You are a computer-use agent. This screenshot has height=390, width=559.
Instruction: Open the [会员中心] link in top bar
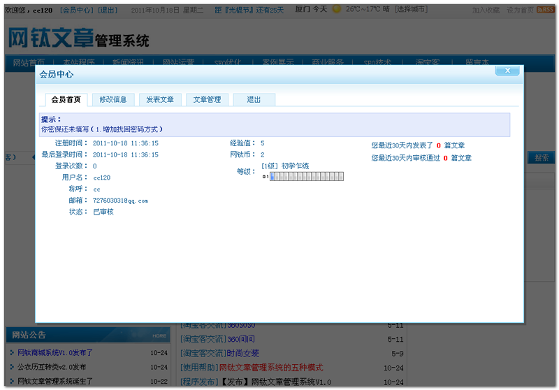[x=77, y=10]
